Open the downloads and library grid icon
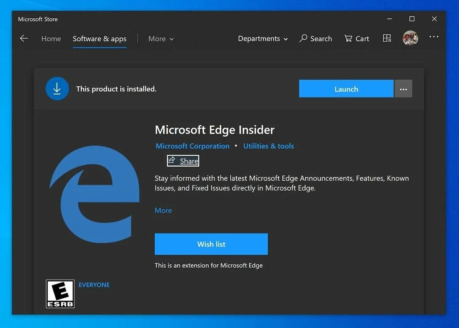The image size is (459, 328). tap(387, 38)
